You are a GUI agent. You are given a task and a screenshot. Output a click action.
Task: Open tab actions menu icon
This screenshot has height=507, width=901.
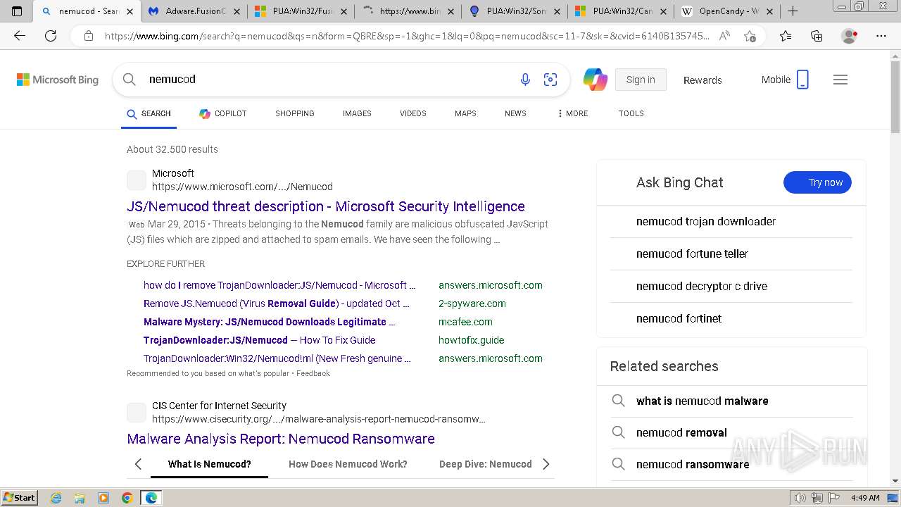click(x=17, y=11)
